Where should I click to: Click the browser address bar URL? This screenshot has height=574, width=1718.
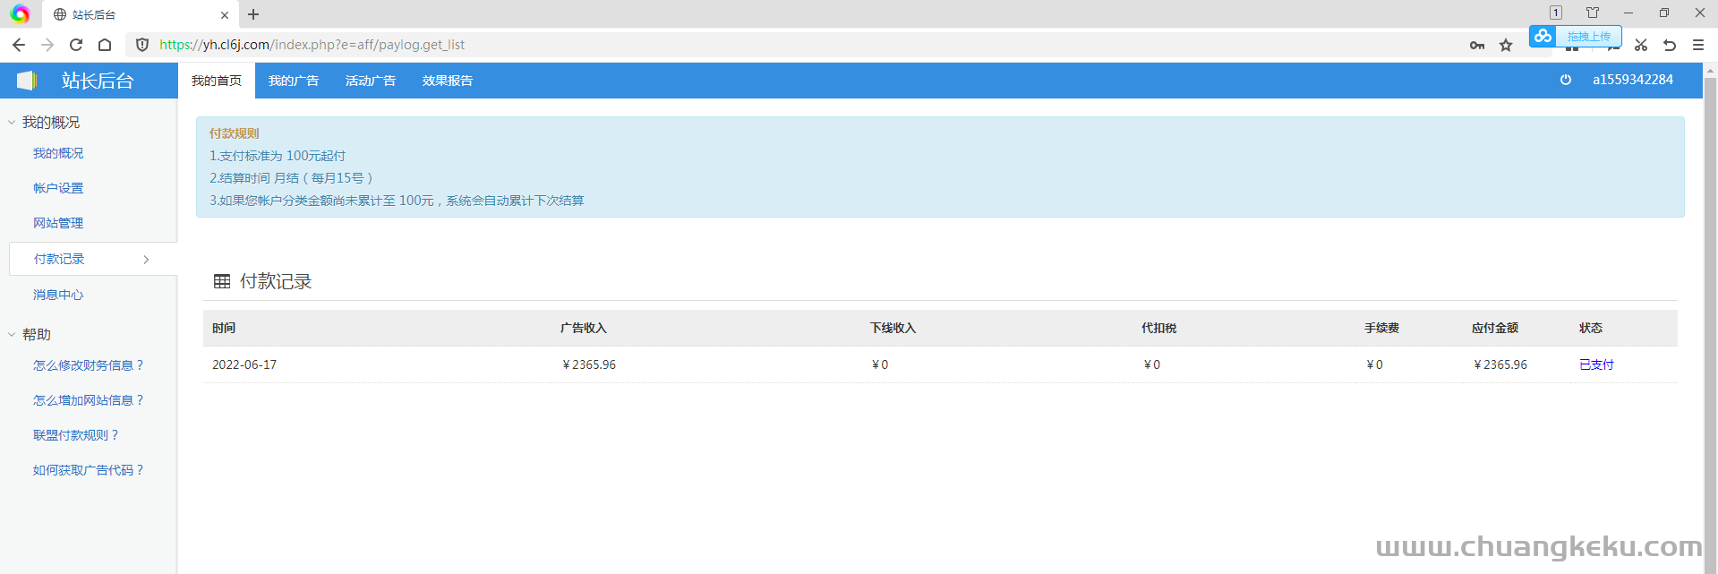click(x=312, y=45)
